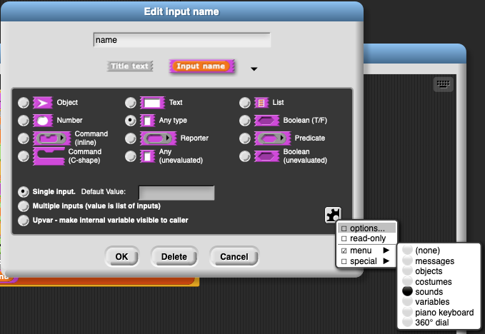
Task: Choose the Single input option
Action: (23, 192)
